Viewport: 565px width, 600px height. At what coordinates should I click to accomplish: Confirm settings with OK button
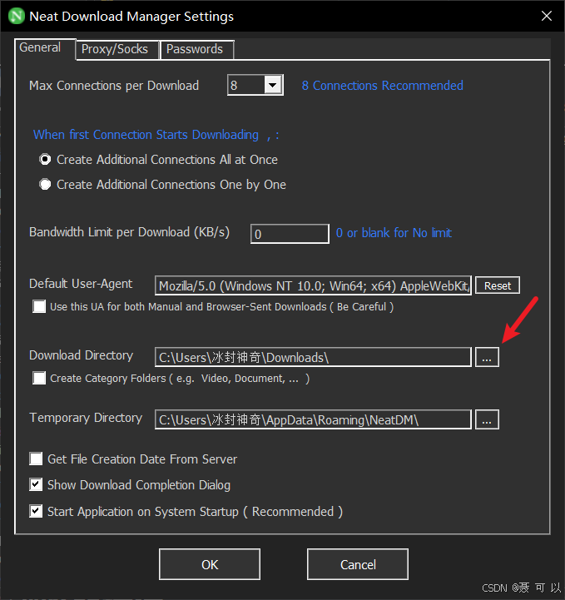tap(210, 564)
